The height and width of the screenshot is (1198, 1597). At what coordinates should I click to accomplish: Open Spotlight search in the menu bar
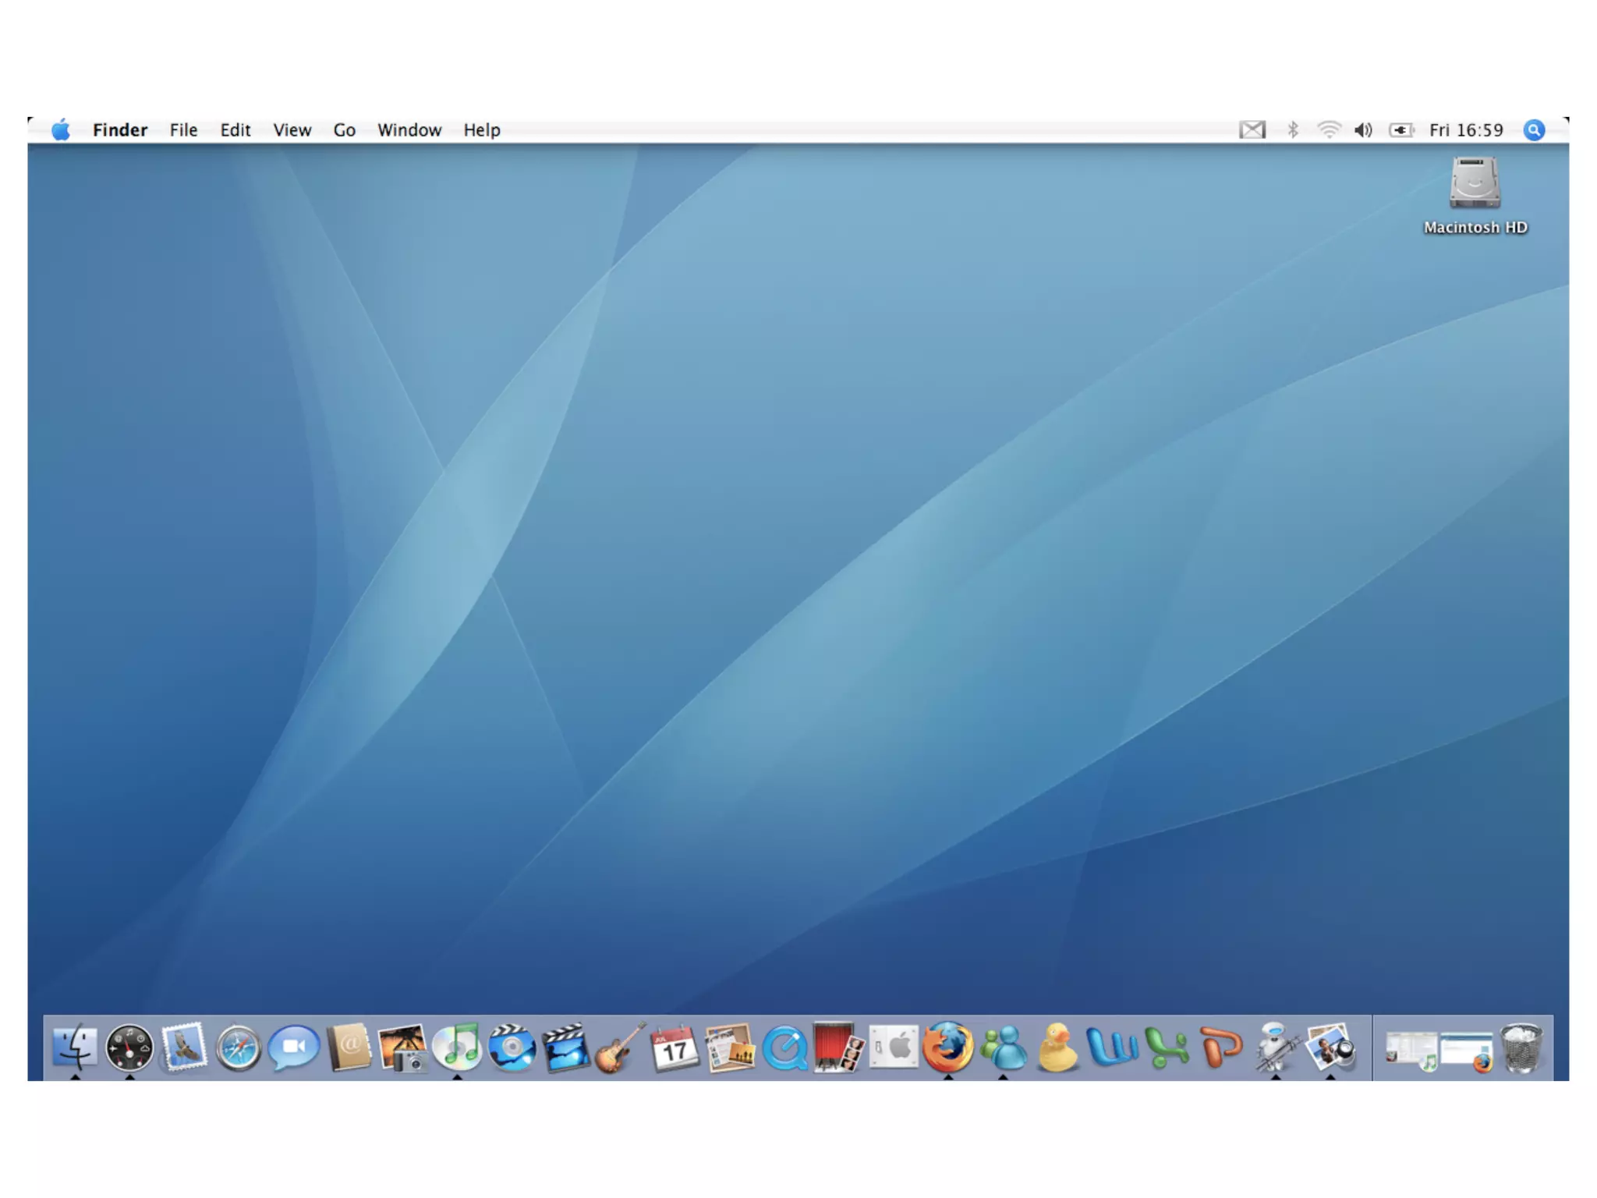(1534, 130)
